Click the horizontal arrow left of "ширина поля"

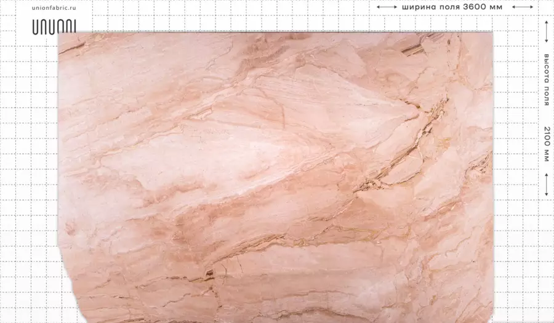pos(387,7)
